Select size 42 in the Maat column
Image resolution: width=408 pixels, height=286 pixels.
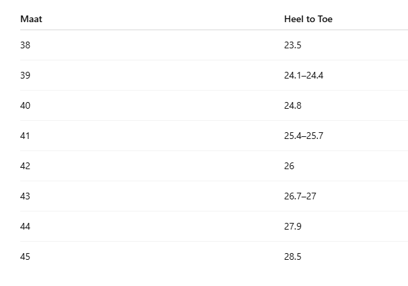coord(25,166)
